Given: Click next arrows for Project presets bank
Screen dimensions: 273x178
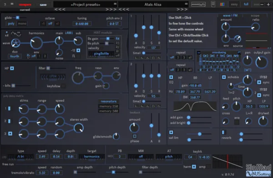Looking at the screenshot, I should coord(111,10).
